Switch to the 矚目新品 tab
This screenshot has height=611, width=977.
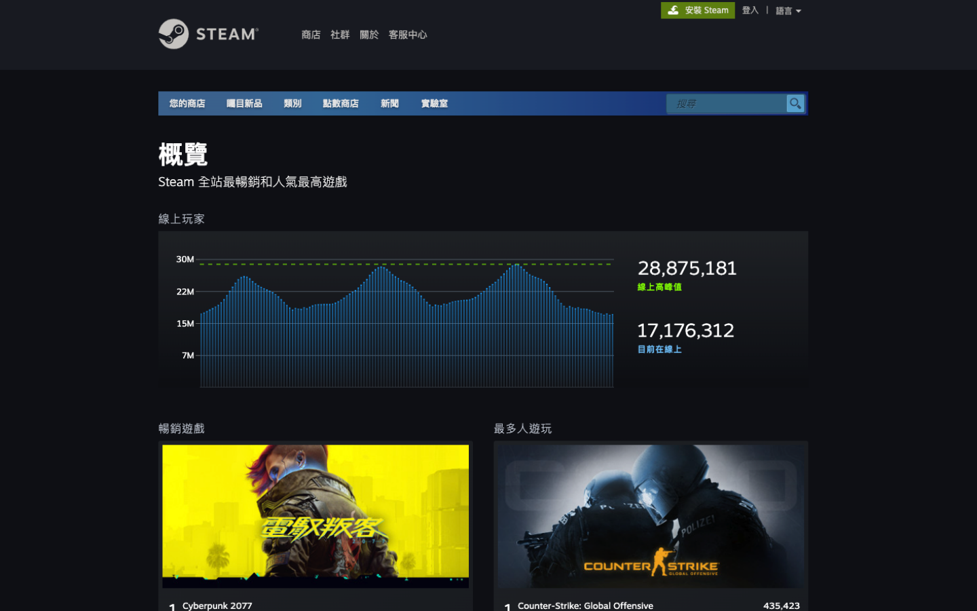point(245,103)
